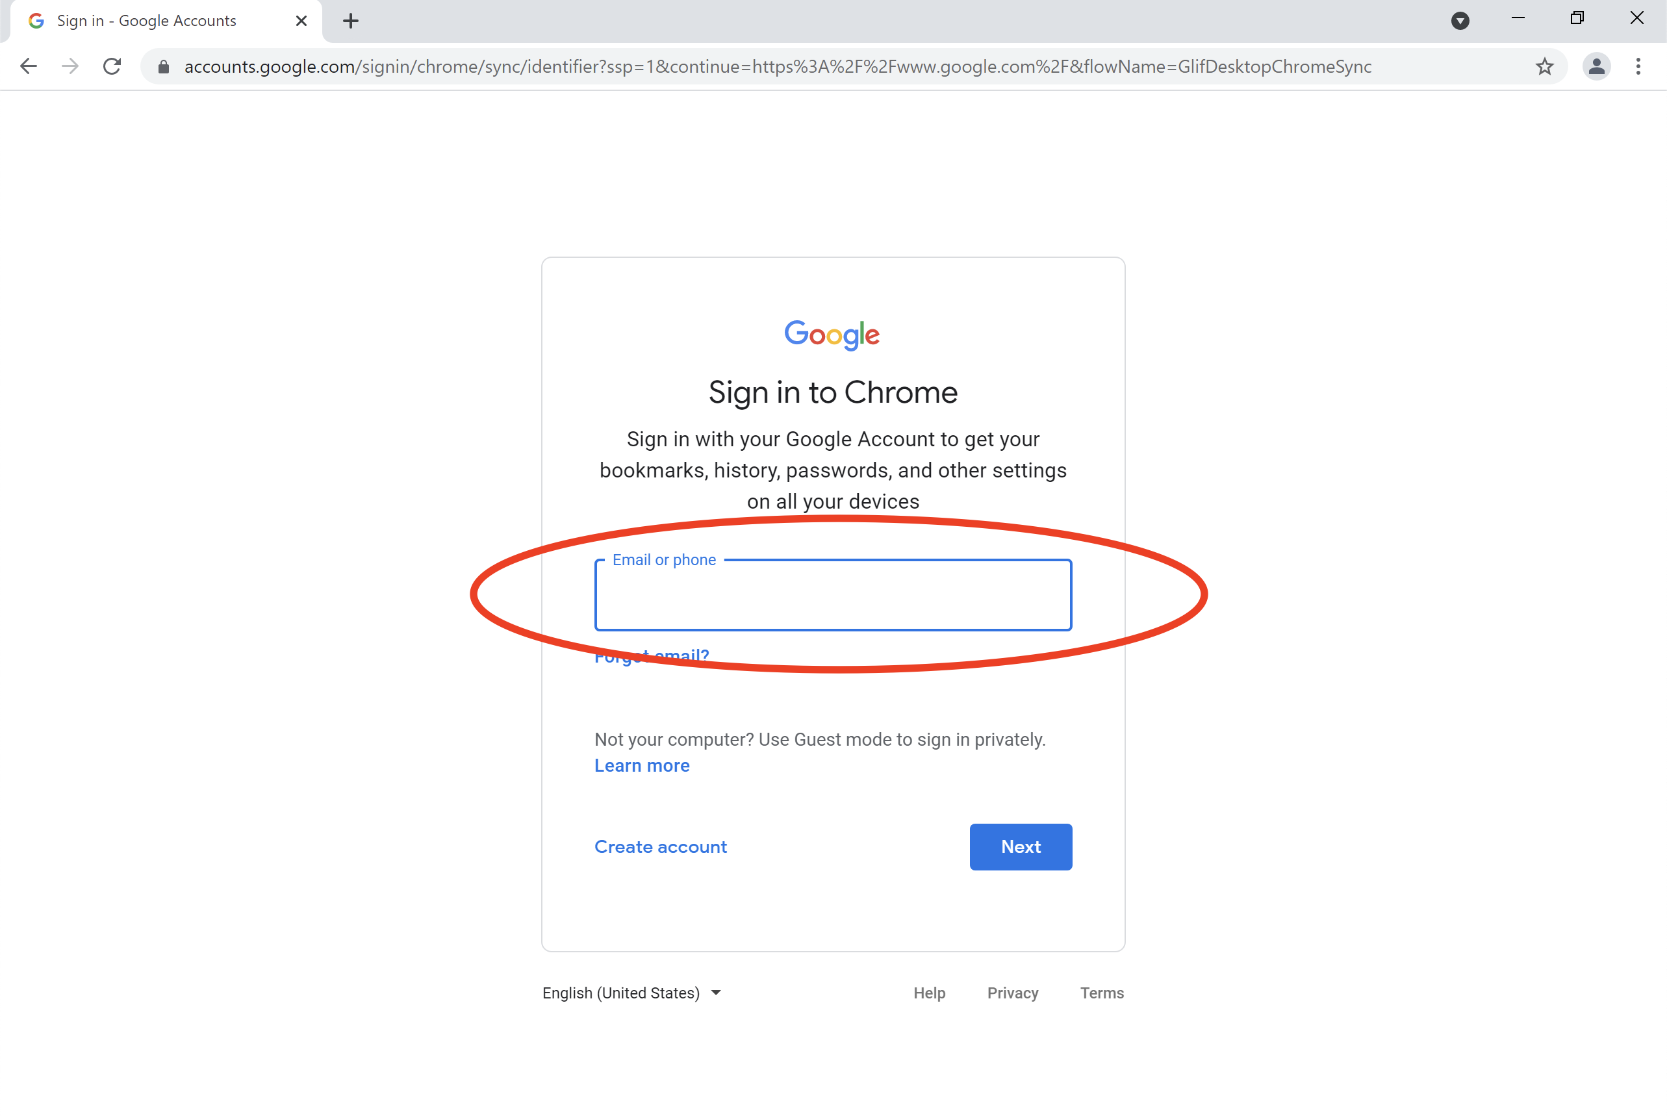Click the forward navigation arrow
Image resolution: width=1667 pixels, height=1116 pixels.
click(70, 66)
